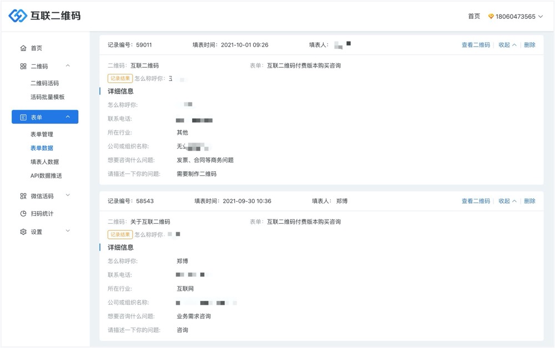Open 表单管理 in sidebar
This screenshot has width=555, height=348.
pos(42,134)
